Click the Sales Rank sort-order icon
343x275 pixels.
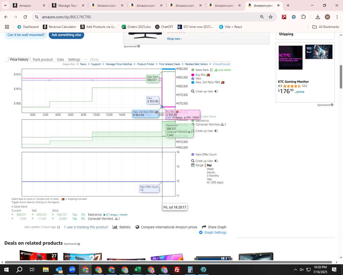pyautogui.click(x=211, y=70)
